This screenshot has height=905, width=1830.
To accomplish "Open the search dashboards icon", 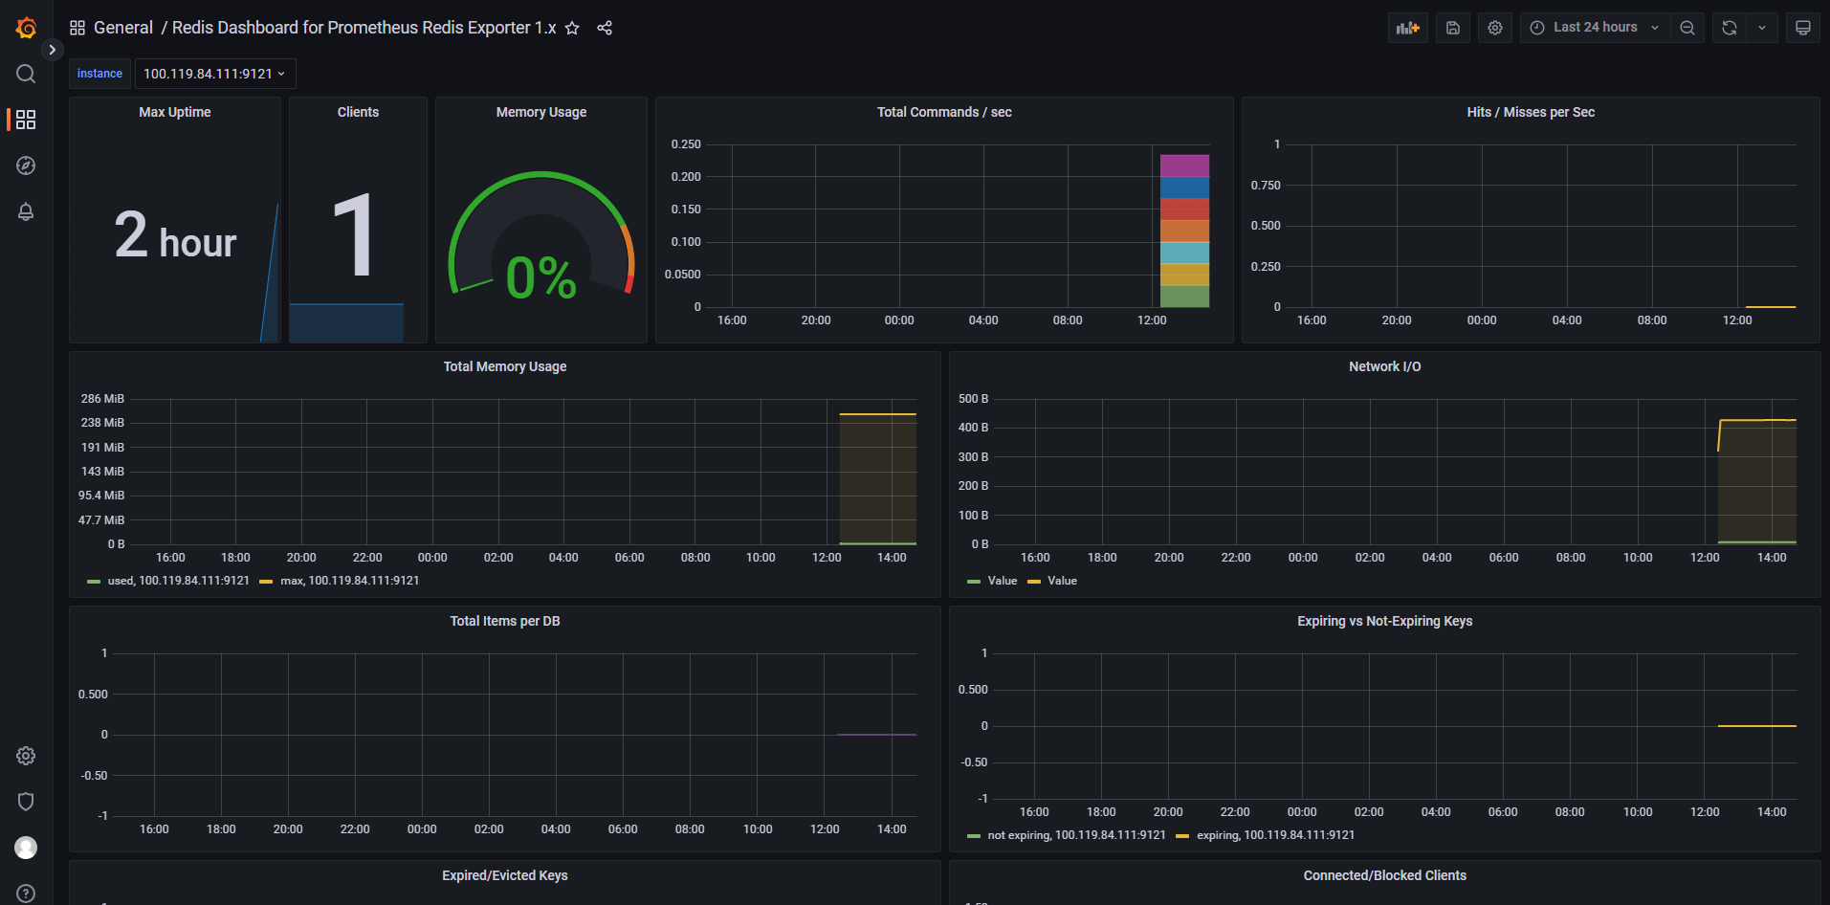I will [26, 74].
